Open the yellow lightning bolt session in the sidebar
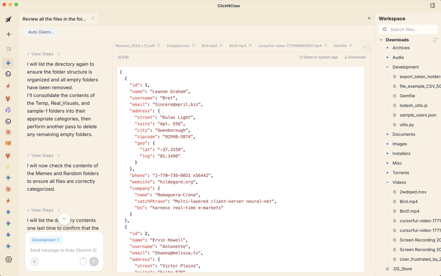441x276 pixels. pos(8,166)
